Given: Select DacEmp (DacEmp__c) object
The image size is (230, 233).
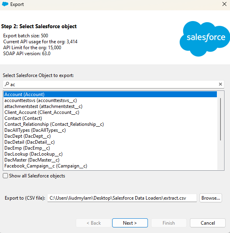Looking at the screenshot, I should (x=110, y=148).
